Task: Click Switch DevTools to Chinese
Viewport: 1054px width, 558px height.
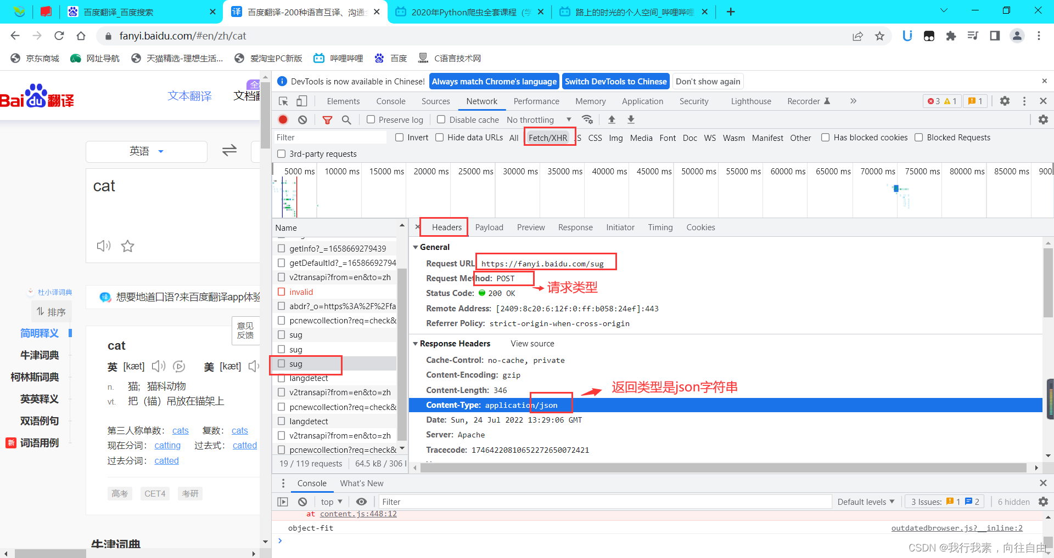Action: 615,81
